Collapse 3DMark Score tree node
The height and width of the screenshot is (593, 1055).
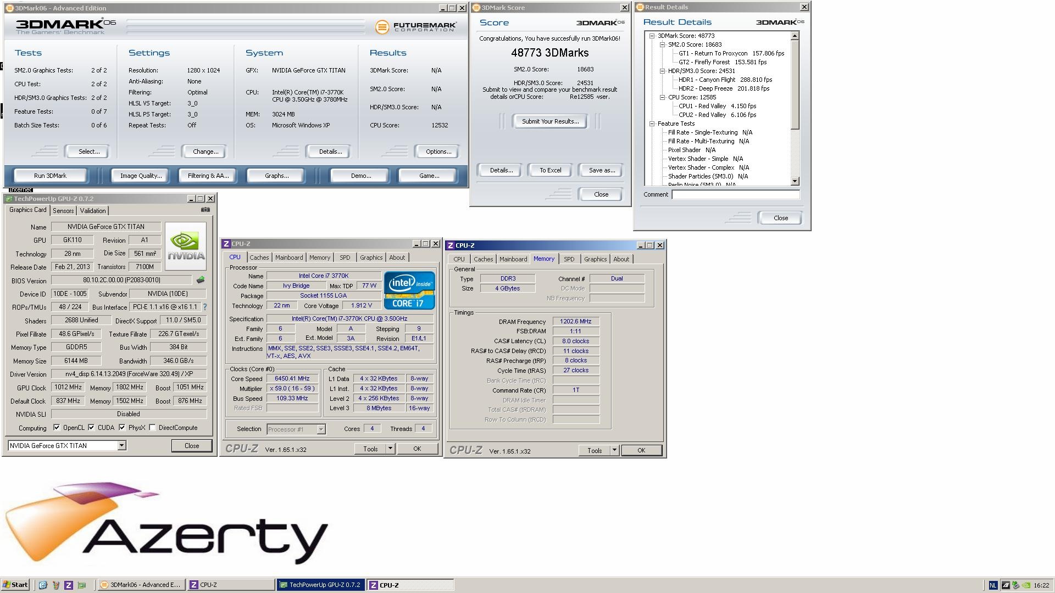pyautogui.click(x=652, y=36)
